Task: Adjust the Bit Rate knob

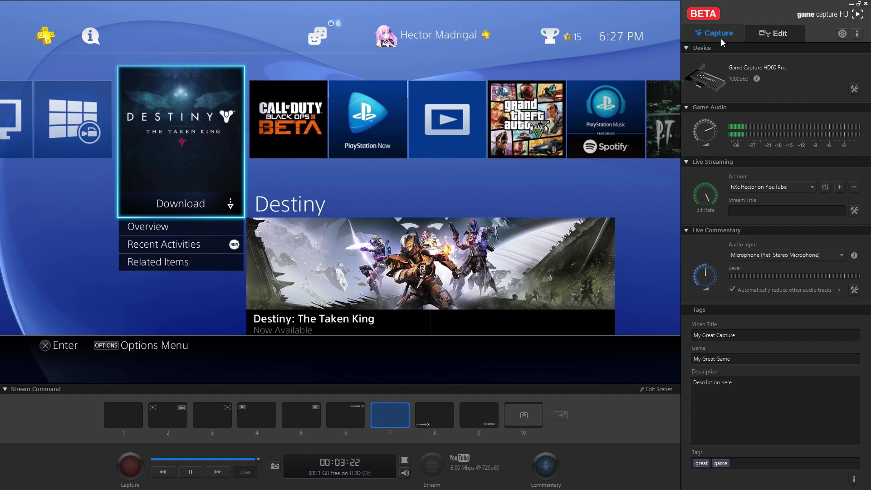Action: pos(705,195)
